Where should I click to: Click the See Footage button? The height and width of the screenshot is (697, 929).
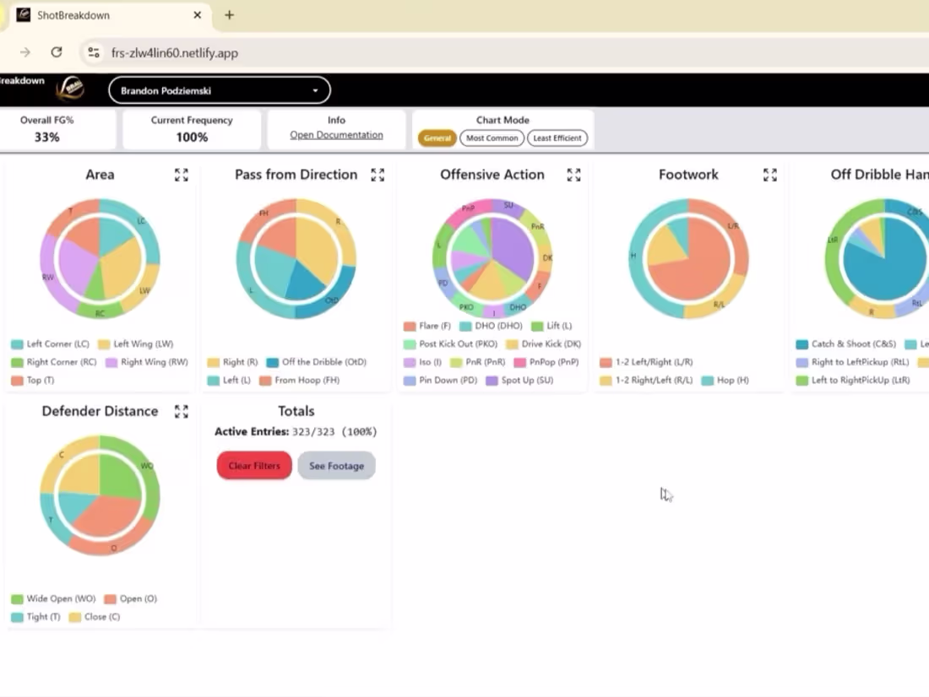336,465
